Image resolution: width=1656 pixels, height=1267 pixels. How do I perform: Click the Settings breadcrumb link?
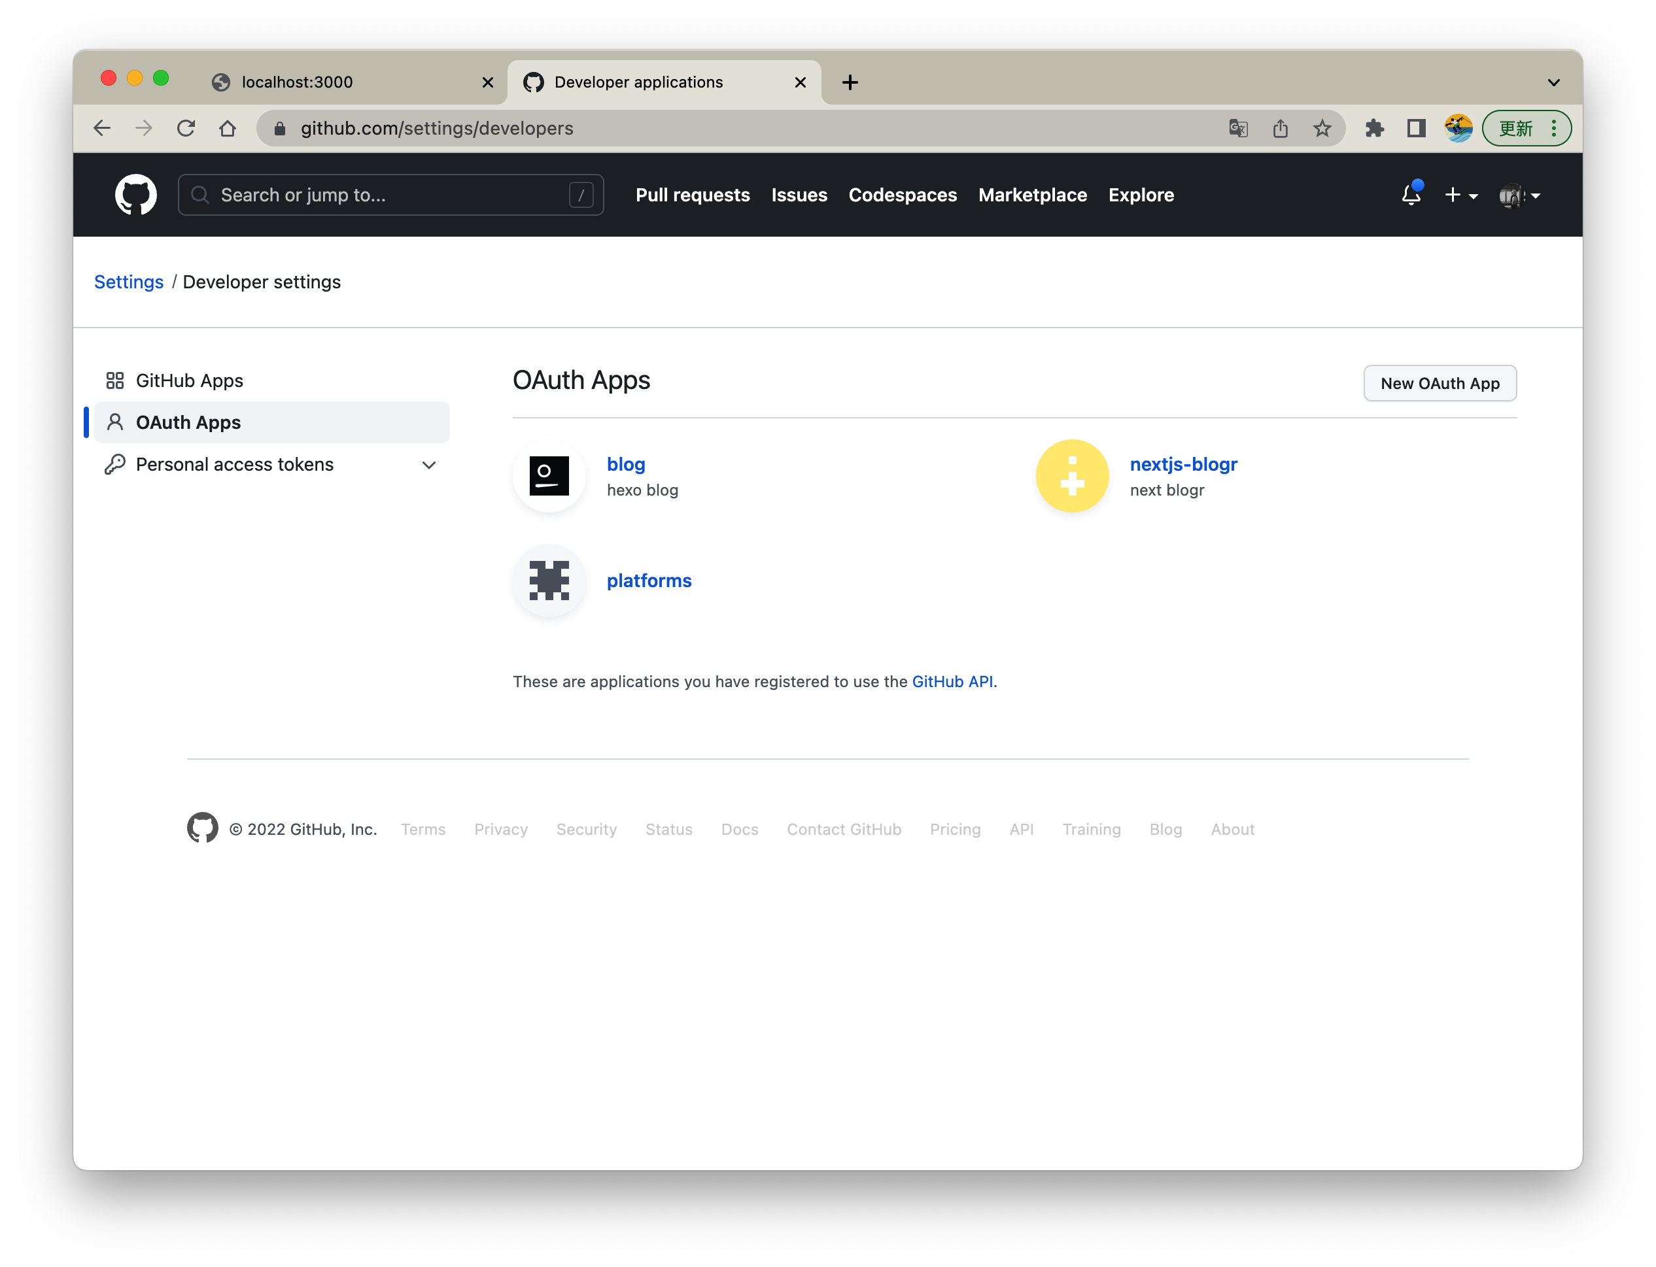pos(128,281)
